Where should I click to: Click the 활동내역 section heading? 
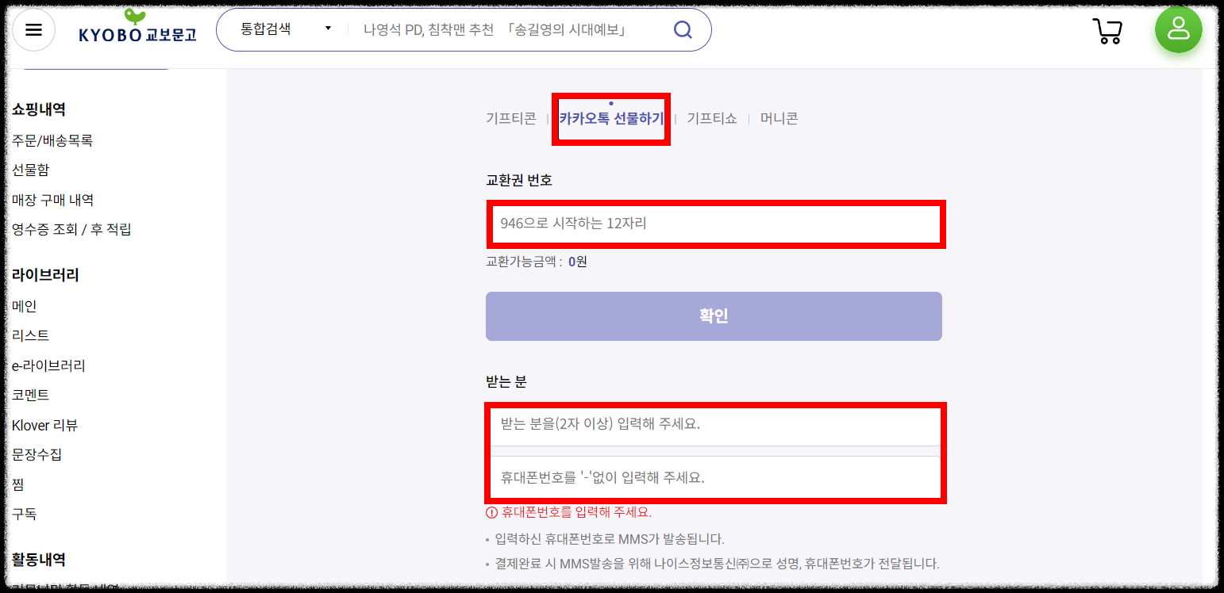click(39, 559)
